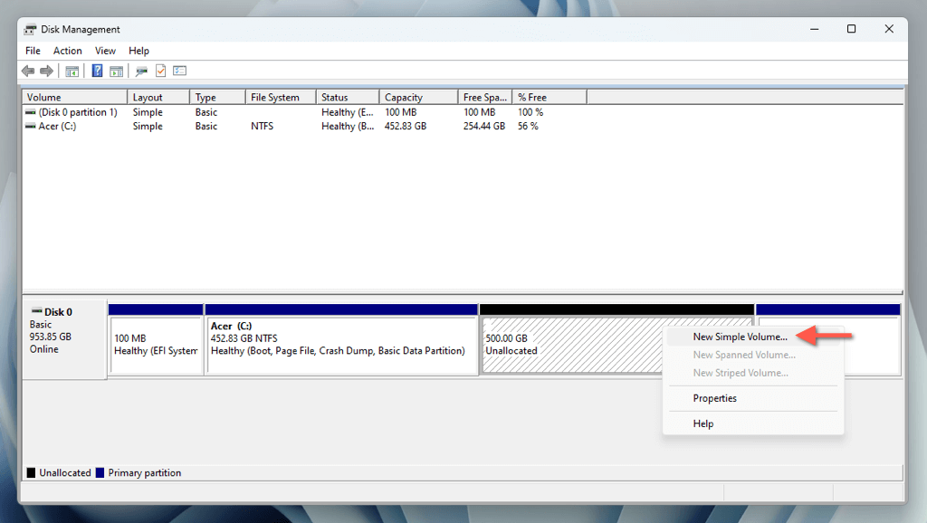Click the '56 %' free cell
The width and height of the screenshot is (927, 523).
pos(528,126)
